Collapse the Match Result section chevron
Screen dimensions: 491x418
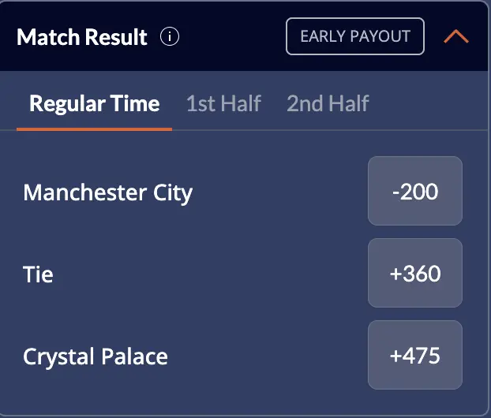coord(456,37)
